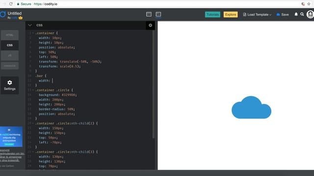Screen dimensions: 314x176
Task: Click the 'transform: scale(0.5);' line
Action: point(60,66)
